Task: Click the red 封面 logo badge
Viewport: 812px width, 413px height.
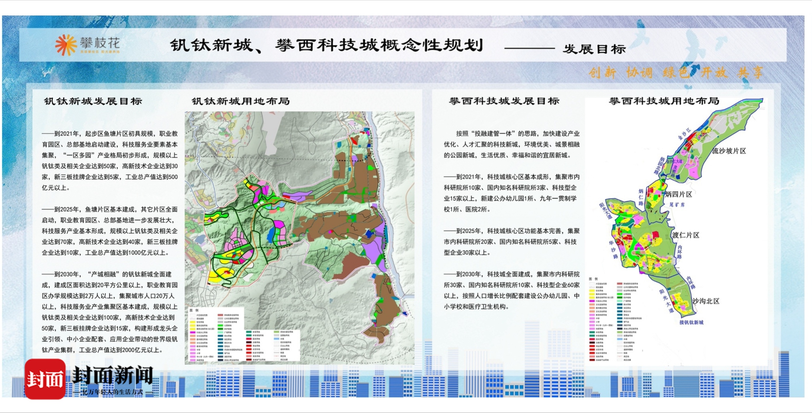Action: click(45, 379)
